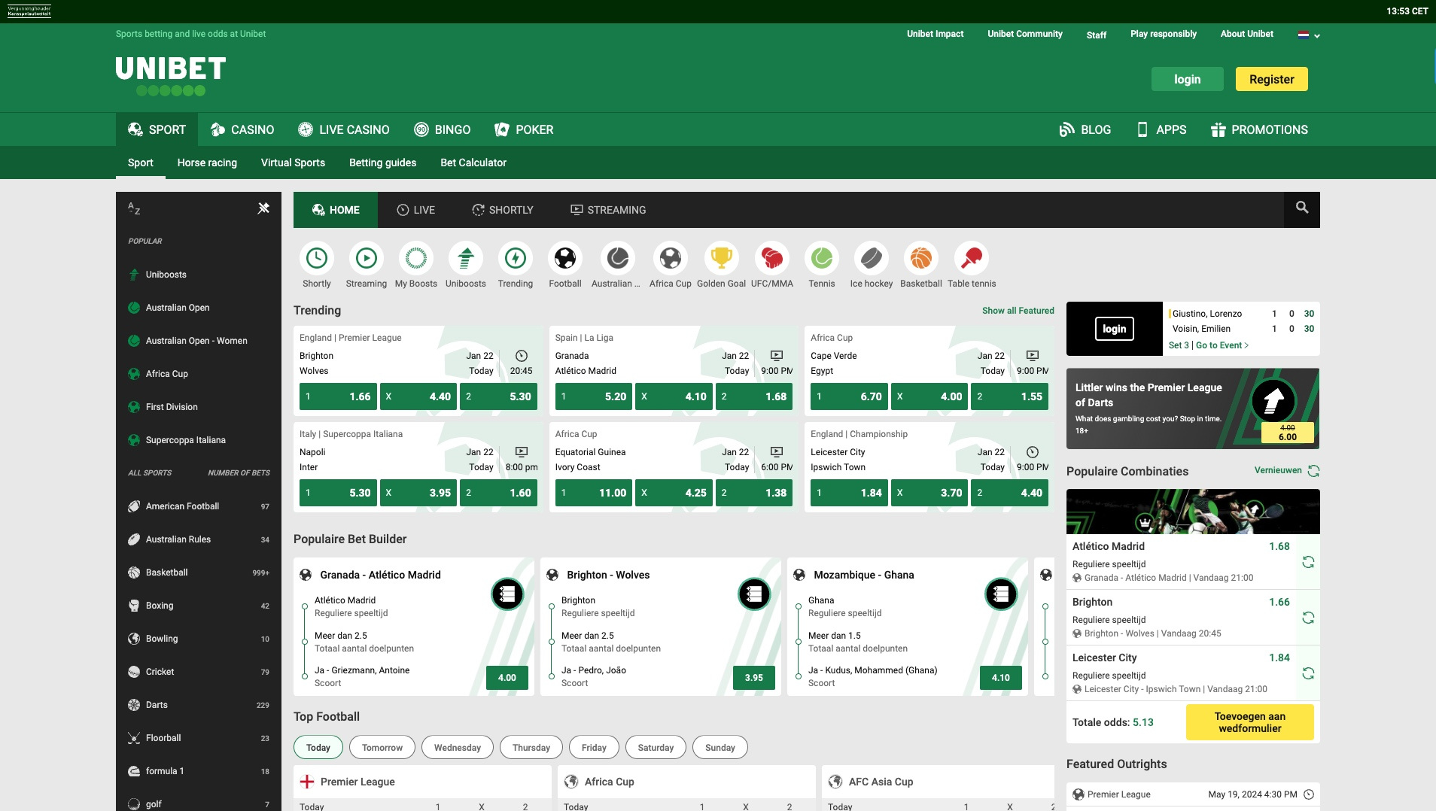Expand the Premier League outright event clock

(x=1311, y=794)
